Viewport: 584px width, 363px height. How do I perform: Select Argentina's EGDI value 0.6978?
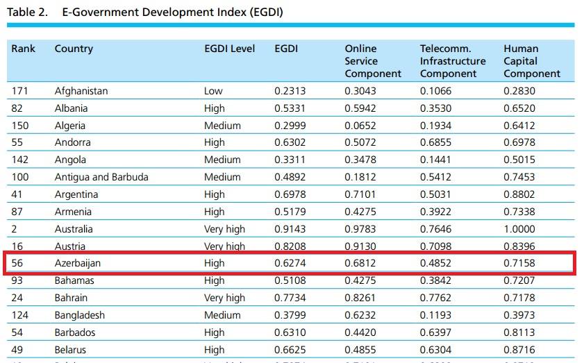tap(290, 194)
